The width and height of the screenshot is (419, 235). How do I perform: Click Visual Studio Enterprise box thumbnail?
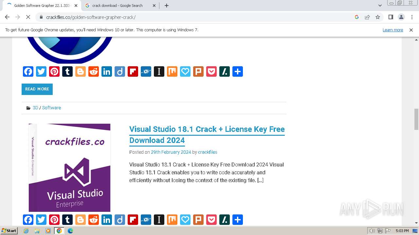(x=69, y=168)
